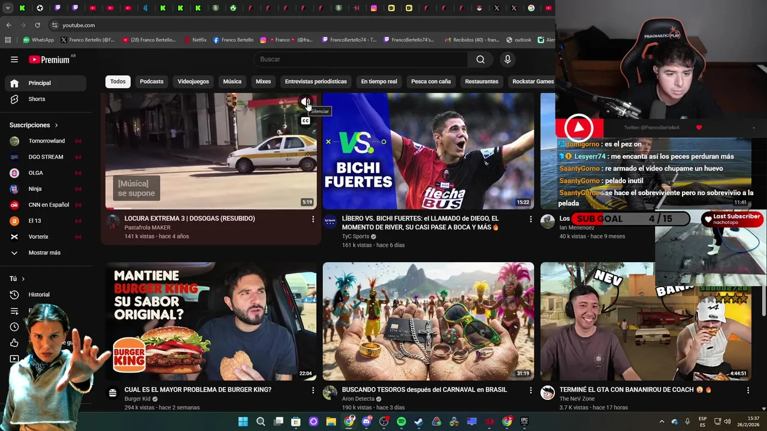Open the Burger King video thumbnail

click(211, 321)
